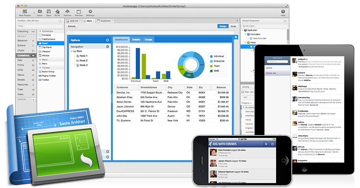360x188 pixels.
Task: Open the Details tab
Action: tap(136, 40)
